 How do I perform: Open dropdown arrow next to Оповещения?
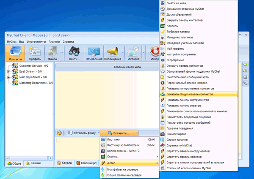123,53
